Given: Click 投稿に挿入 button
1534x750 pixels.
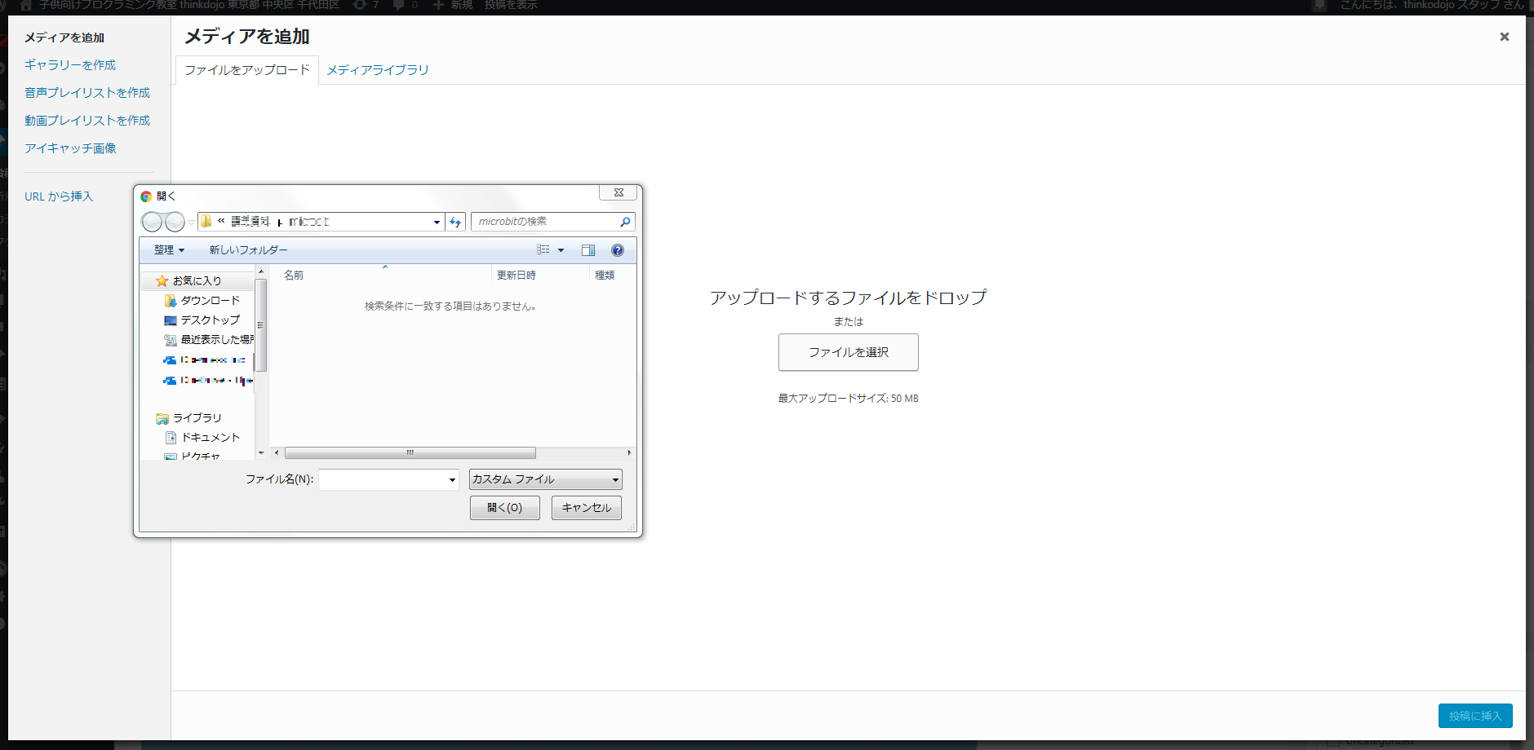Looking at the screenshot, I should [x=1475, y=716].
